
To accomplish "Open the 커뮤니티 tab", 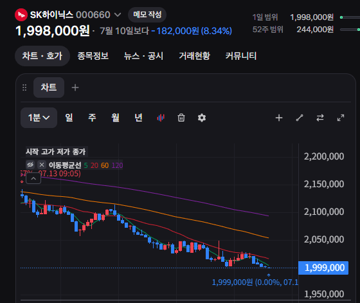I will pos(241,56).
